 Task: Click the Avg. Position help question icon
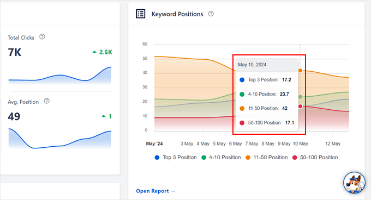click(x=46, y=101)
